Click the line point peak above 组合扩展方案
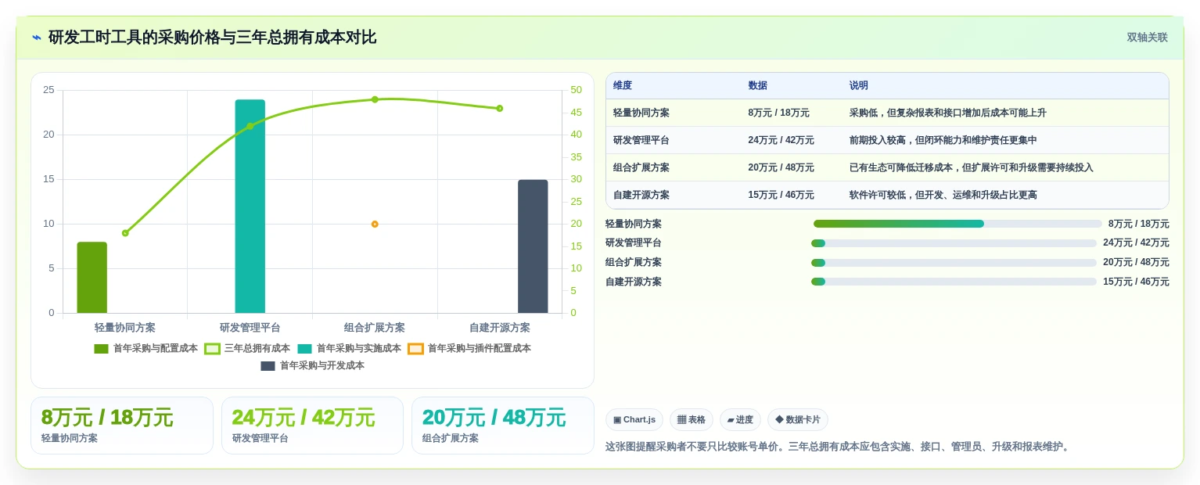This screenshot has height=485, width=1200. (x=375, y=99)
